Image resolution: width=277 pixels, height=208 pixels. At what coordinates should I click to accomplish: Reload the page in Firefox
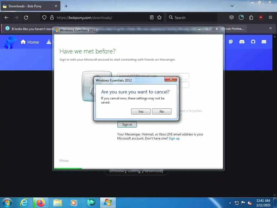click(26, 18)
